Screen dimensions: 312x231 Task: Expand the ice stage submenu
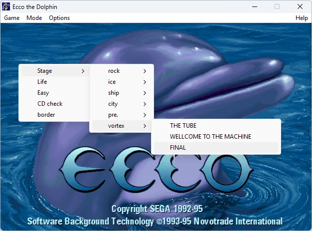coord(122,82)
